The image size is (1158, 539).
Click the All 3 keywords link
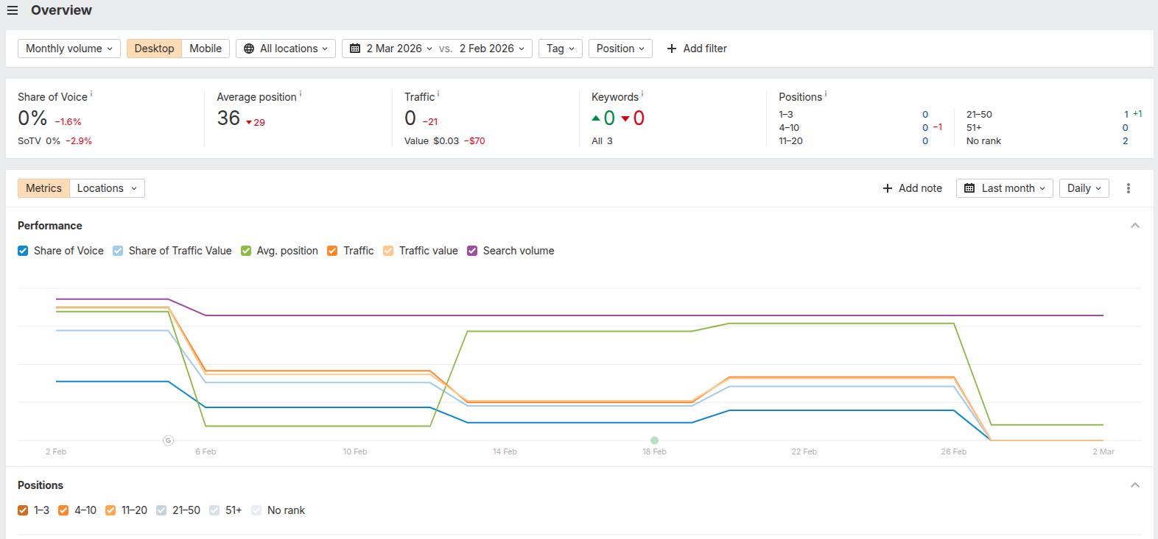(602, 141)
